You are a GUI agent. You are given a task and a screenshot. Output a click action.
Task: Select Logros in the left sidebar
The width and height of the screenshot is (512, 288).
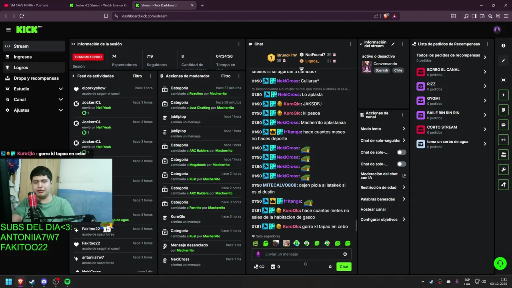click(x=34, y=68)
